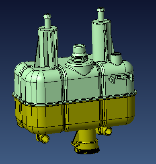Pick the hex cap on left tower
The image size is (156, 164).
tap(47, 16)
